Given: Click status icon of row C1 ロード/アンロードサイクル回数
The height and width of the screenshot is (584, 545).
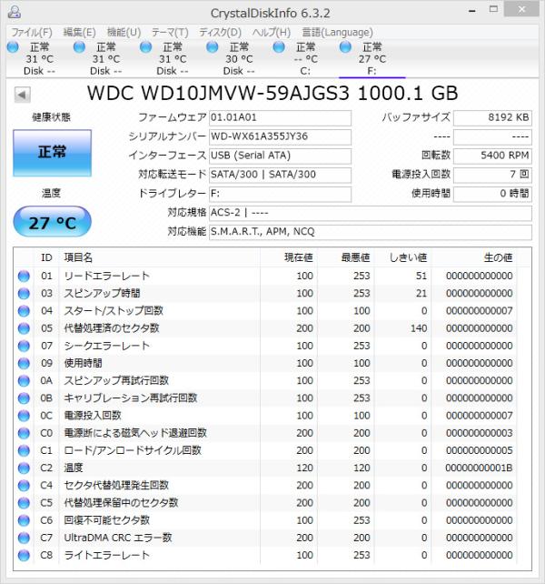Looking at the screenshot, I should tap(24, 450).
